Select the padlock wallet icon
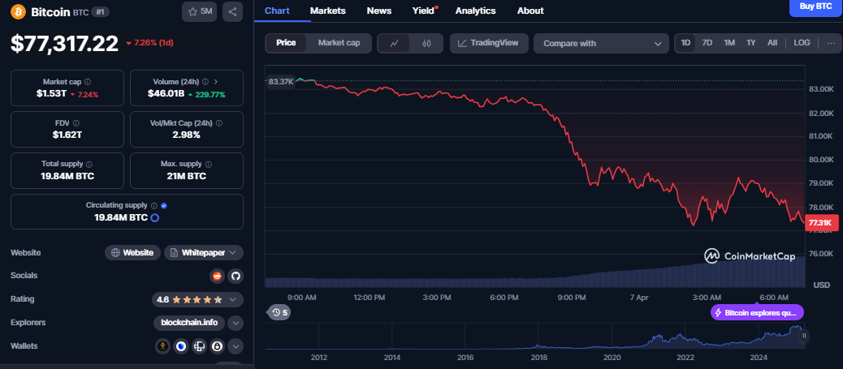Viewport: 843px width, 369px height. pos(217,346)
